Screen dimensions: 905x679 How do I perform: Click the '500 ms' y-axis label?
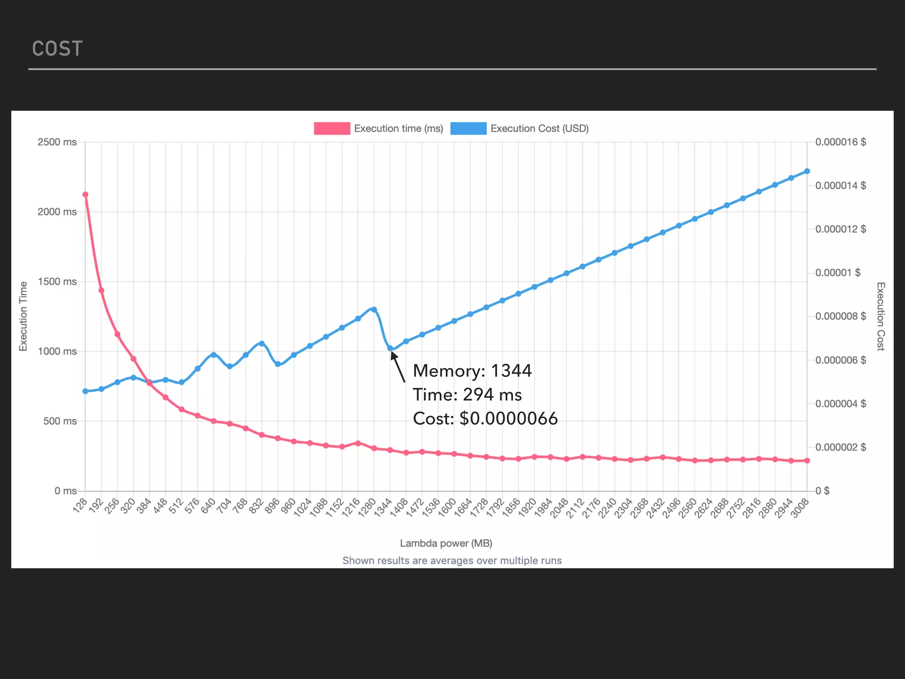click(60, 421)
